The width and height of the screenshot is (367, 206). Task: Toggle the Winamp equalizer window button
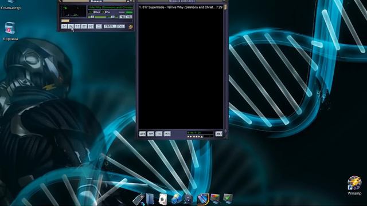click(x=122, y=17)
